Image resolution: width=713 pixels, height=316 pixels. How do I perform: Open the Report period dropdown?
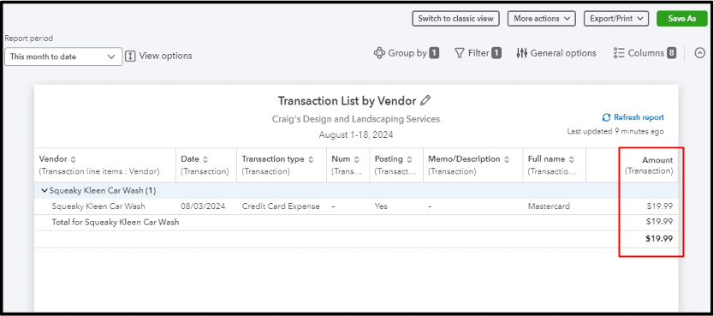pos(63,57)
